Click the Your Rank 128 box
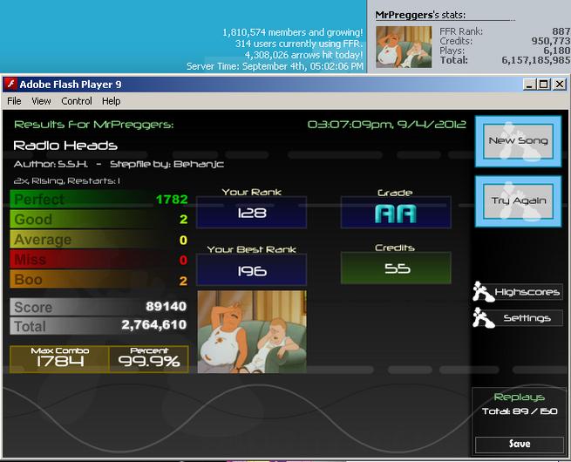 (x=252, y=213)
